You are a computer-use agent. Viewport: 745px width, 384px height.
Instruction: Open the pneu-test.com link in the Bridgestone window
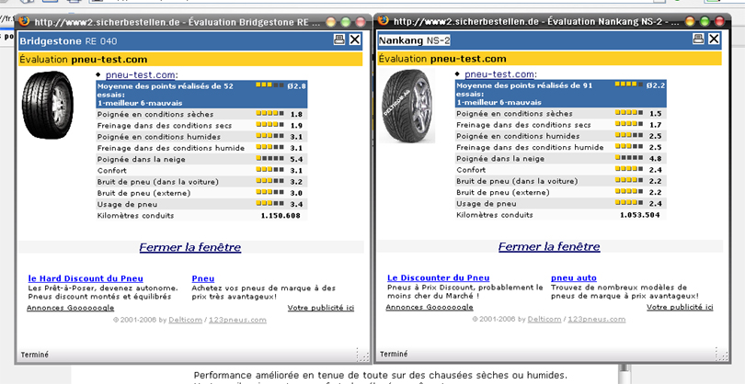pyautogui.click(x=142, y=74)
